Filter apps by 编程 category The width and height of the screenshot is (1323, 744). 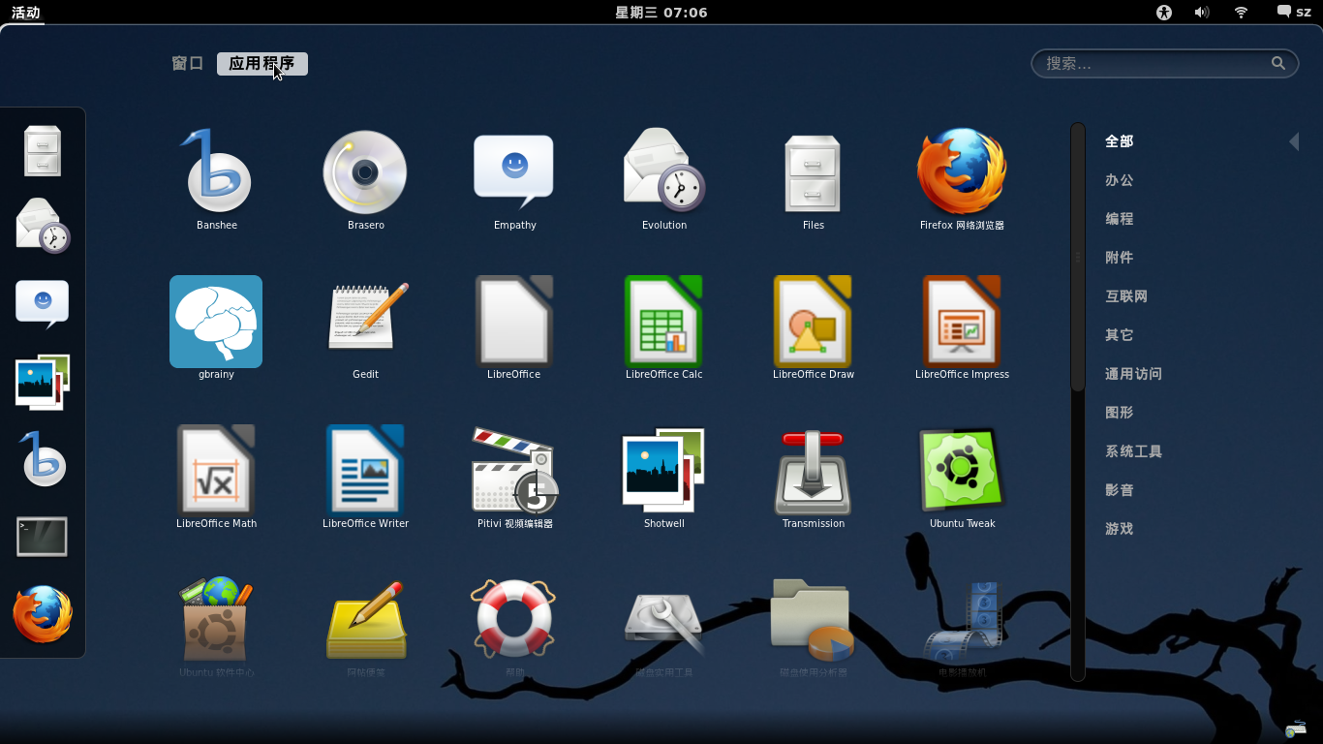click(x=1120, y=219)
